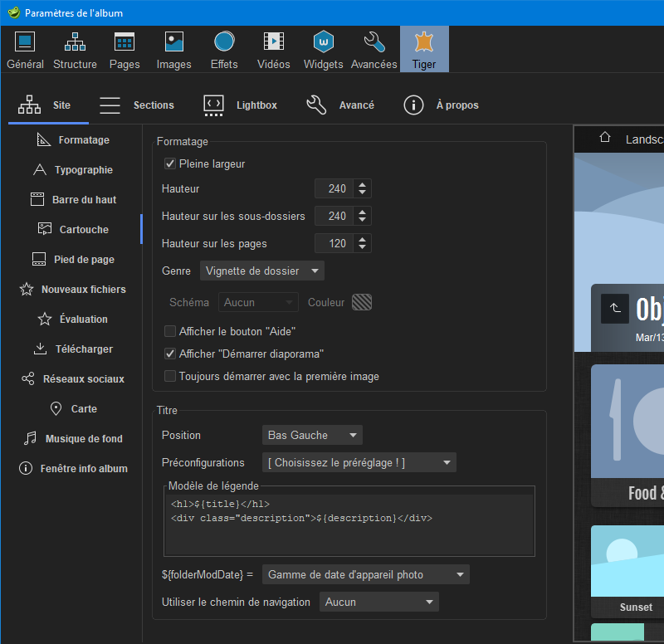Open the title Position dropdown
The height and width of the screenshot is (644, 664).
[312, 435]
